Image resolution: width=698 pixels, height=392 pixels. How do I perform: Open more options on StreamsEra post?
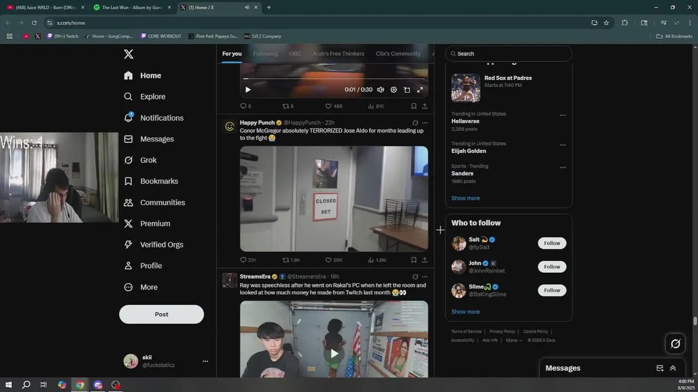click(425, 277)
